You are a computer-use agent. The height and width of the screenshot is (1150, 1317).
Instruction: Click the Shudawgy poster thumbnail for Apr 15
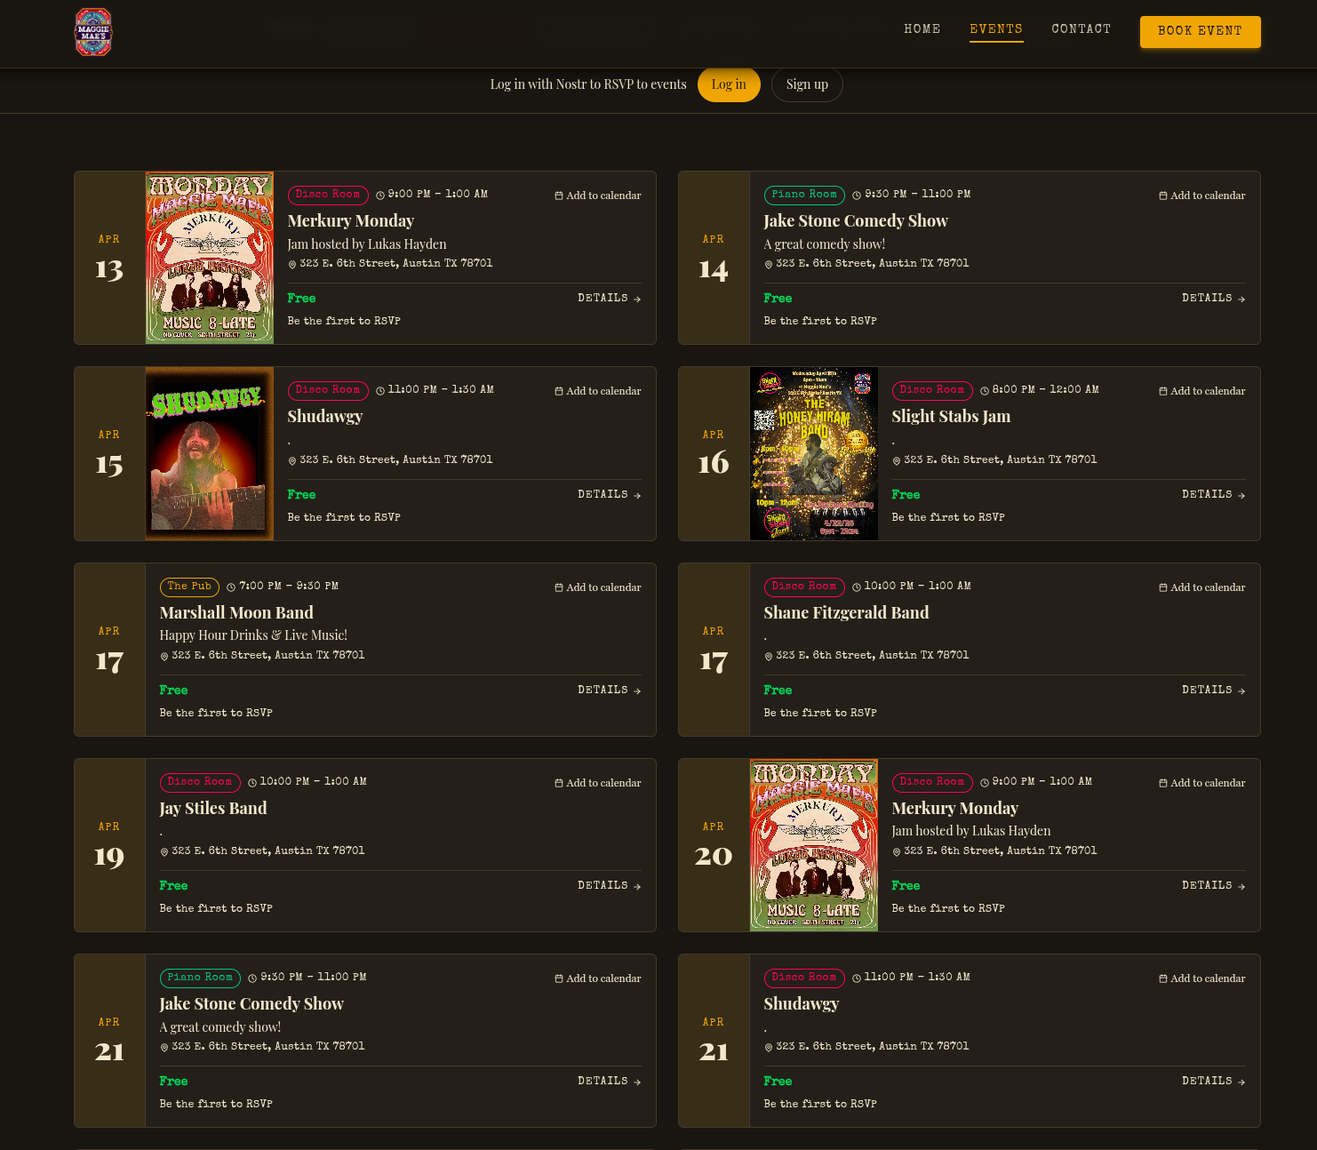point(210,453)
